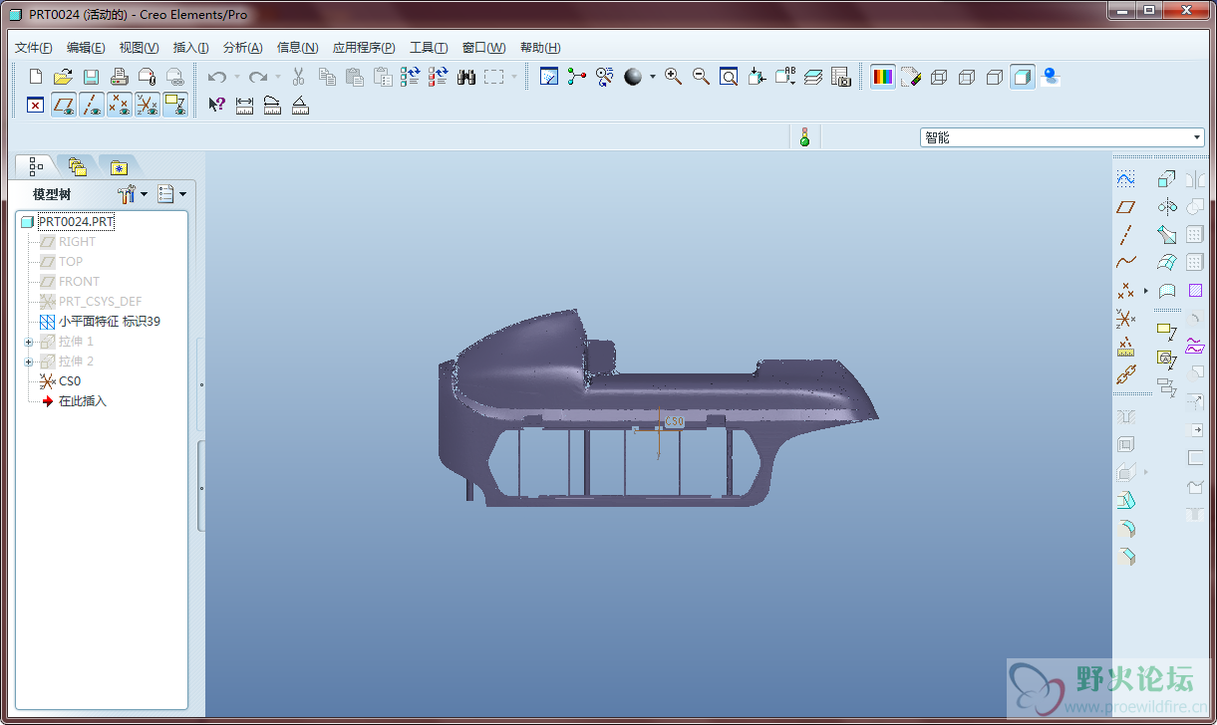Click the Repaint screen icon
1217x725 pixels.
[548, 77]
